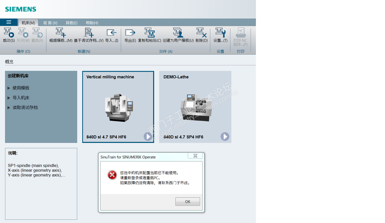Click the 概览 overview heading

(9, 62)
